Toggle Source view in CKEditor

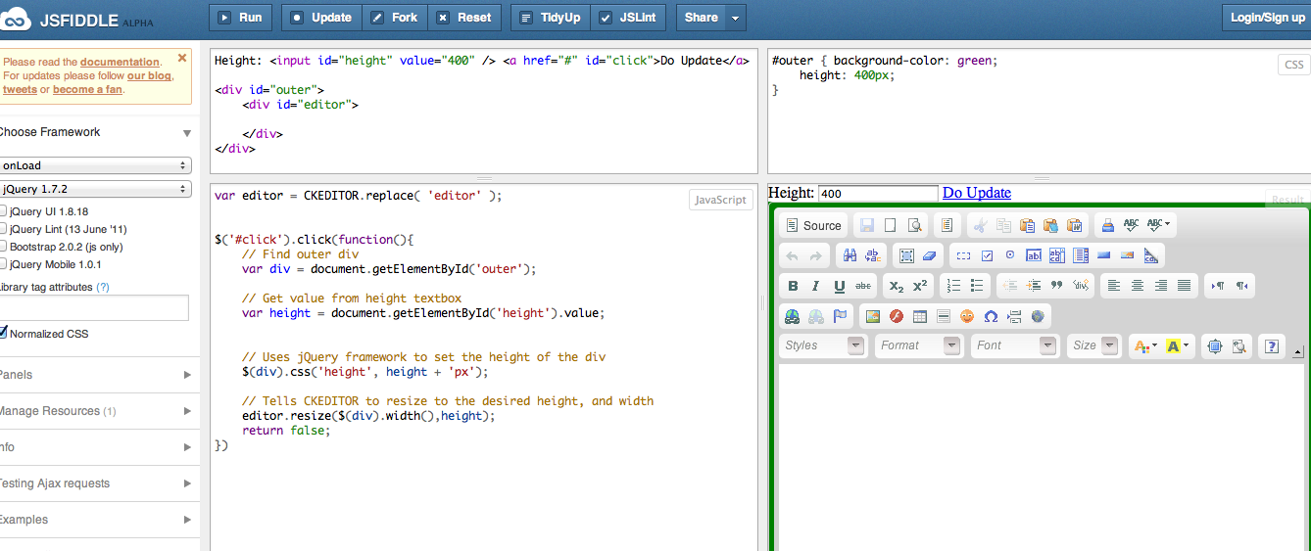[813, 225]
